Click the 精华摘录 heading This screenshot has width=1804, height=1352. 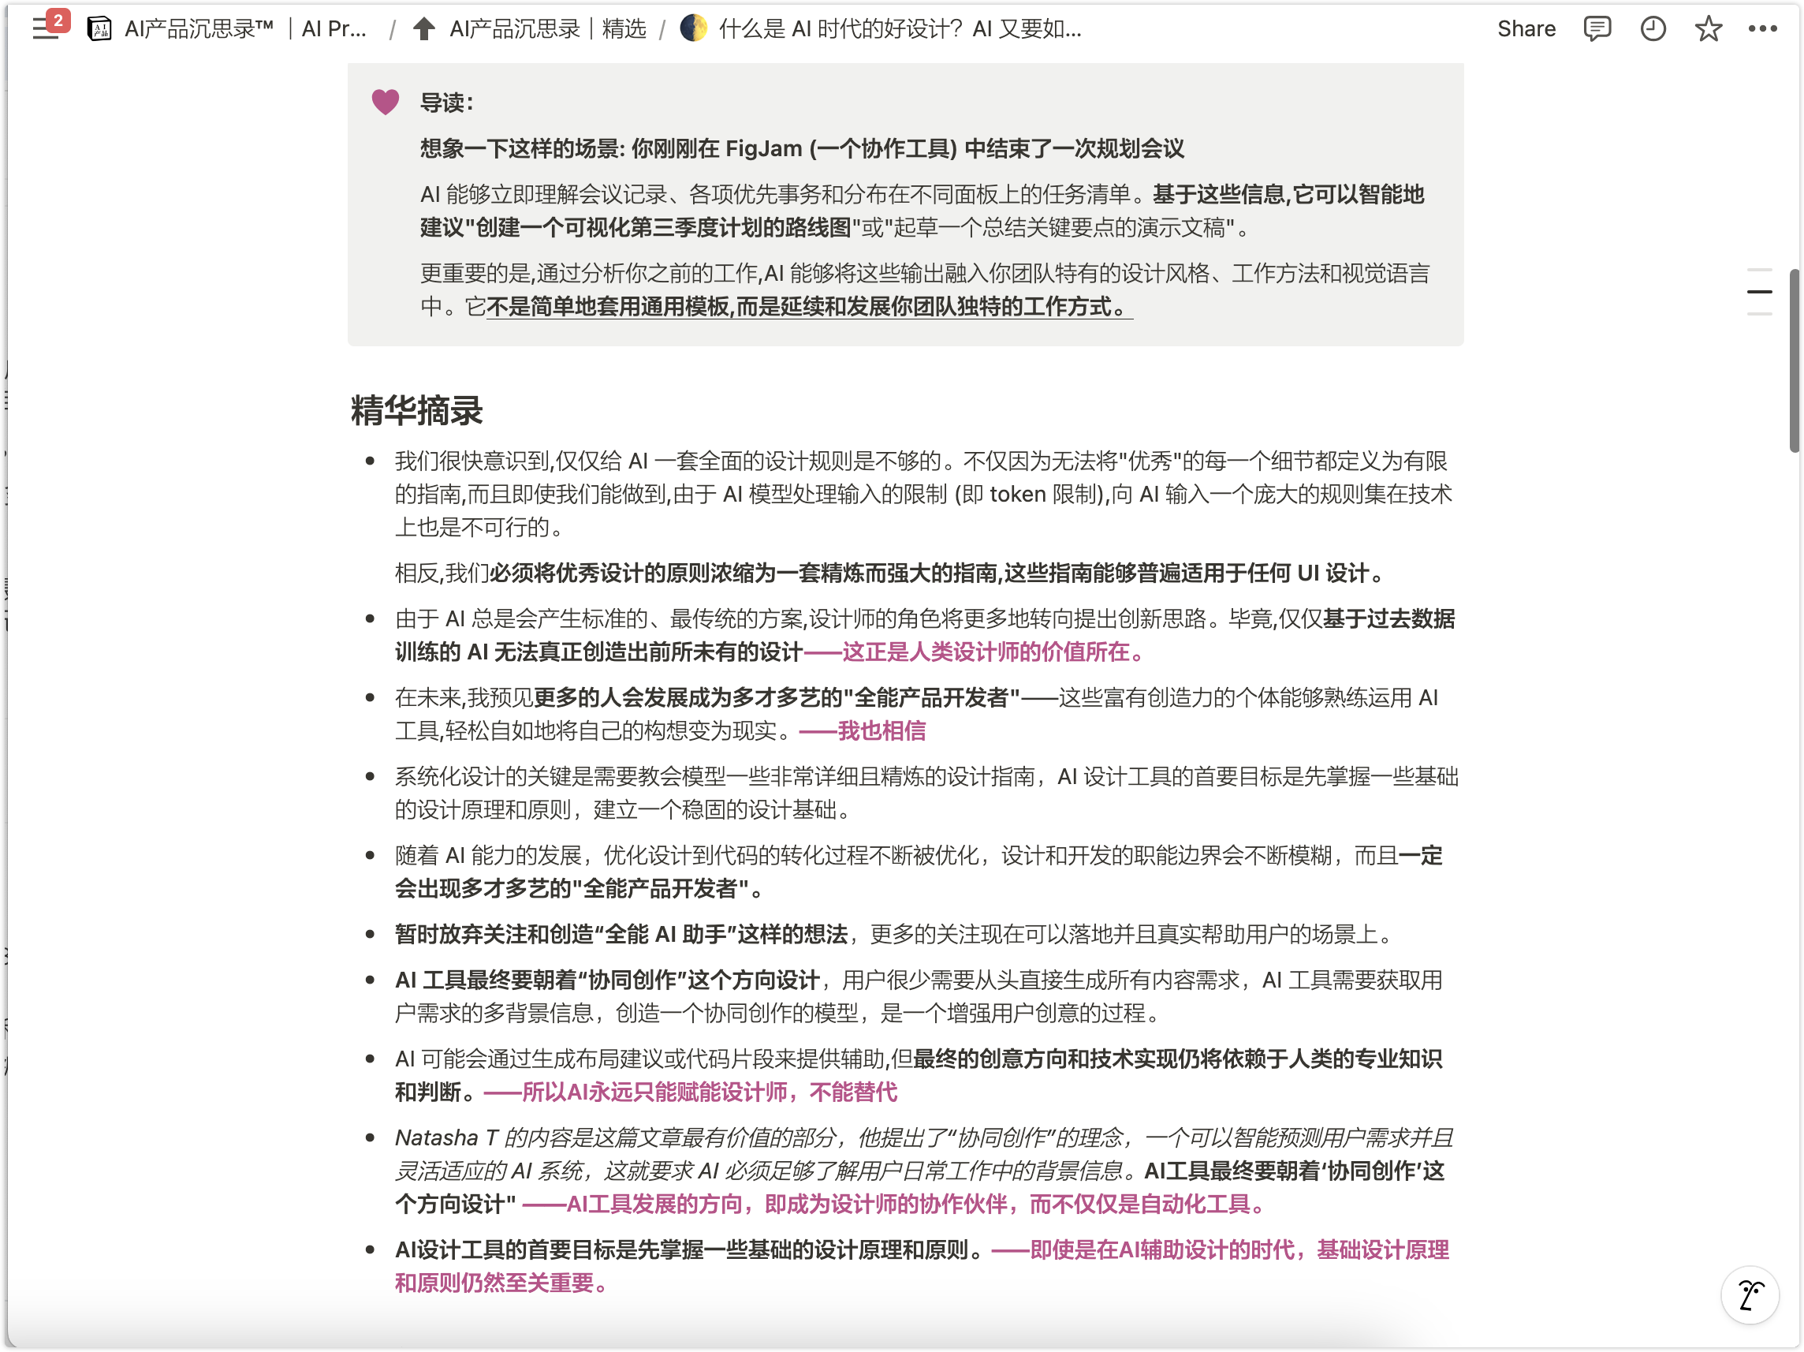point(417,410)
